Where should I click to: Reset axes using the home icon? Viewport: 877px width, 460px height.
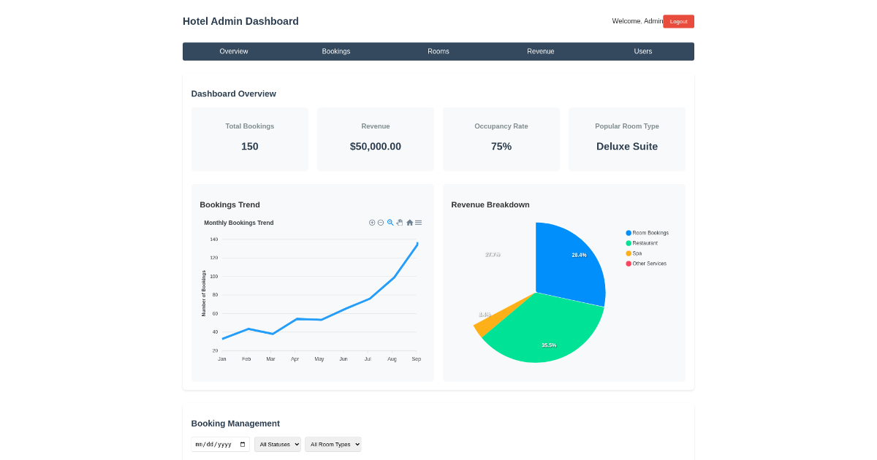[410, 223]
